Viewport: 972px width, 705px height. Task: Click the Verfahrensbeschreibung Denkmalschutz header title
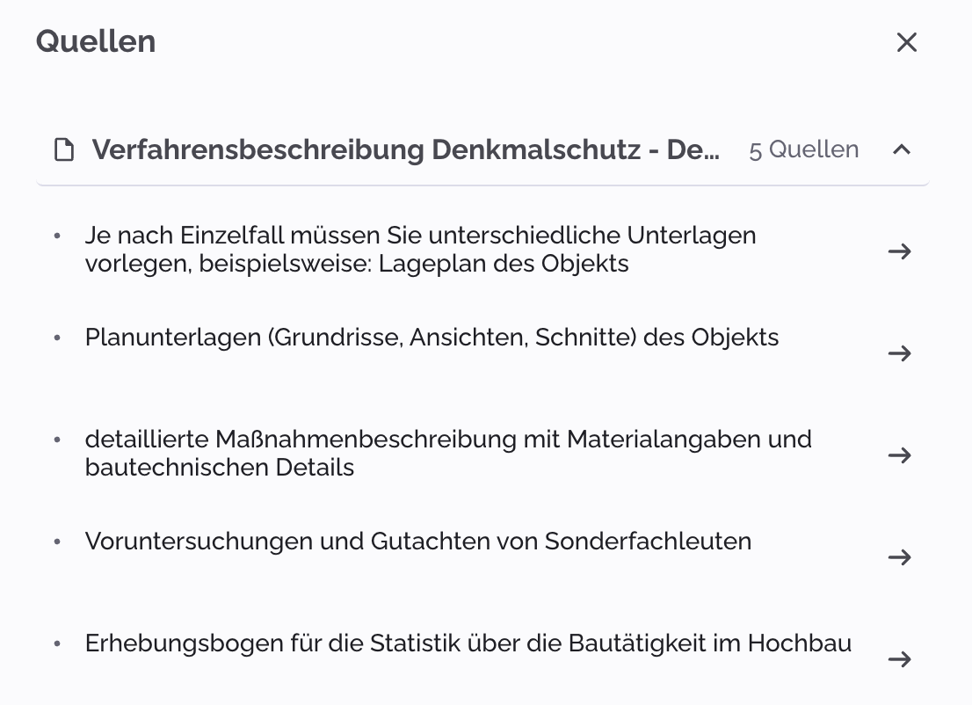click(409, 149)
